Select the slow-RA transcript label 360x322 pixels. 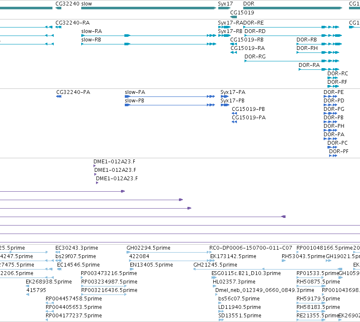92,31
